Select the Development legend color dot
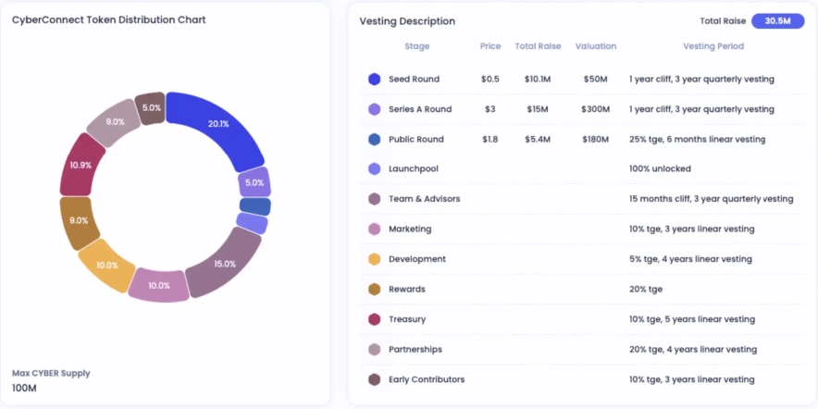The width and height of the screenshot is (818, 409). pos(374,259)
